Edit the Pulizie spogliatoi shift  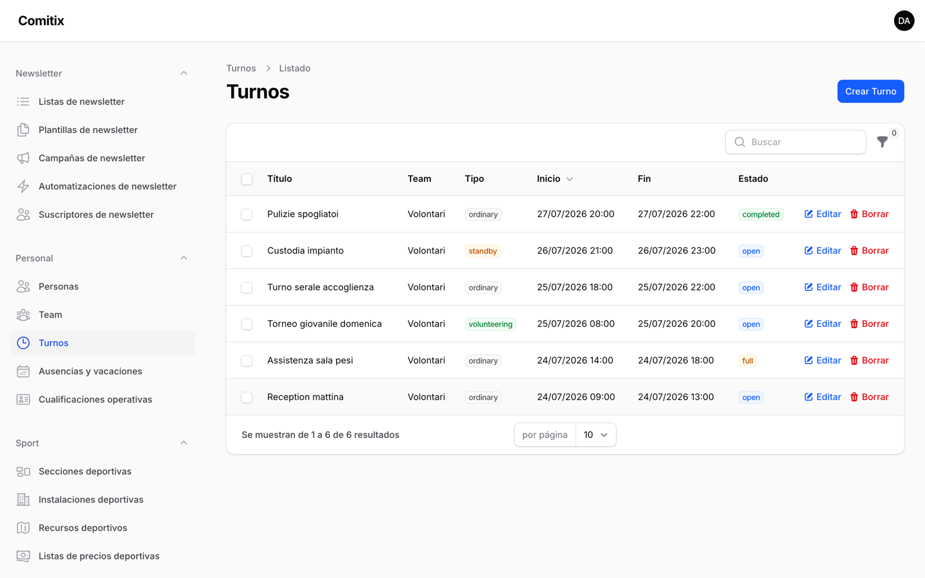(823, 214)
